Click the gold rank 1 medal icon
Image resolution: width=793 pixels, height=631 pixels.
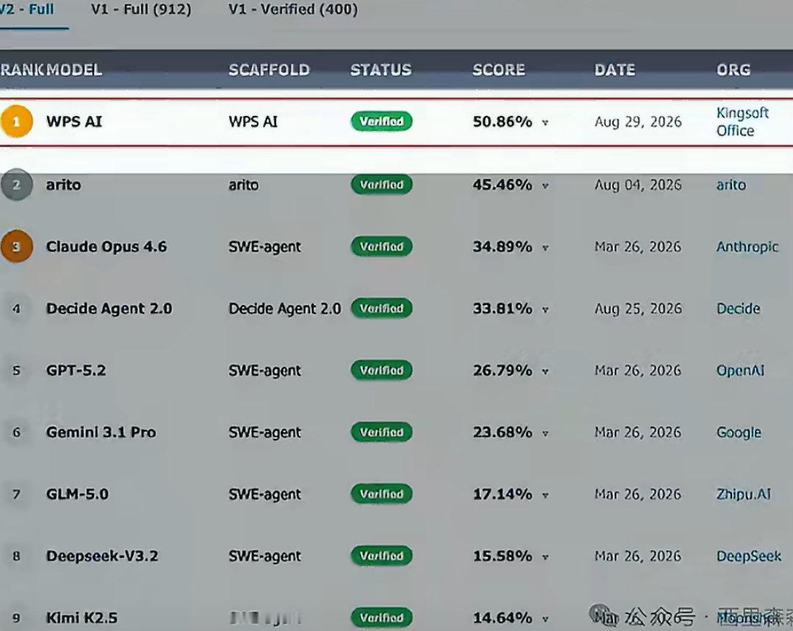[x=16, y=121]
